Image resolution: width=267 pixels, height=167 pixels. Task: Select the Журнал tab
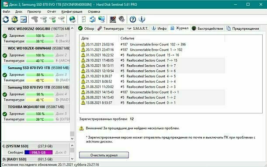pyautogui.click(x=179, y=28)
